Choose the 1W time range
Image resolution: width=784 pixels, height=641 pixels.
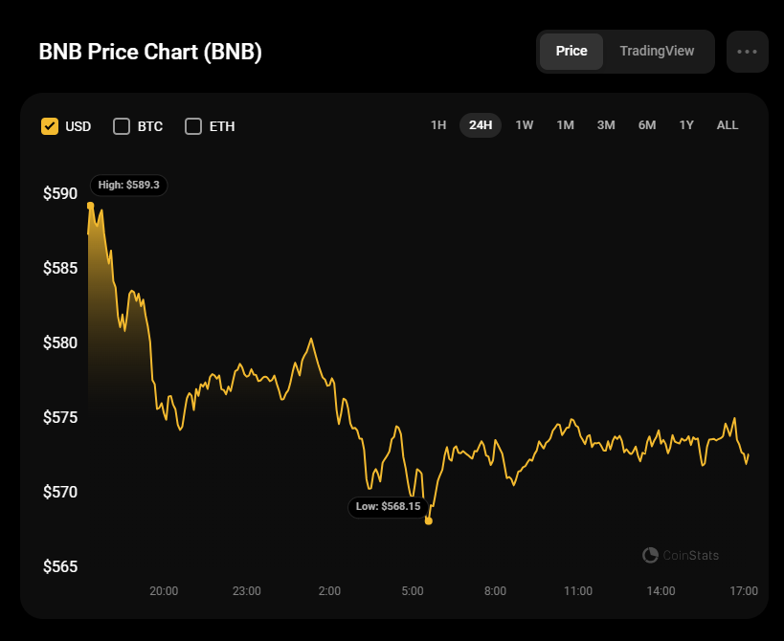(x=524, y=125)
